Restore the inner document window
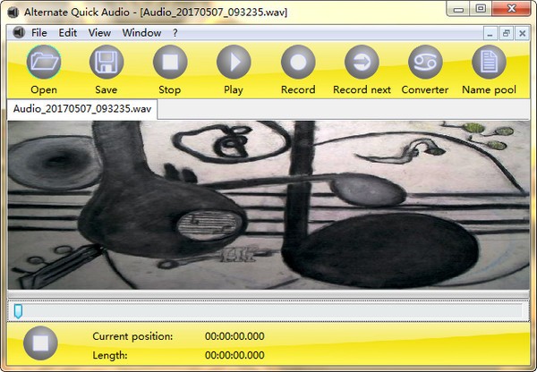 pyautogui.click(x=506, y=34)
